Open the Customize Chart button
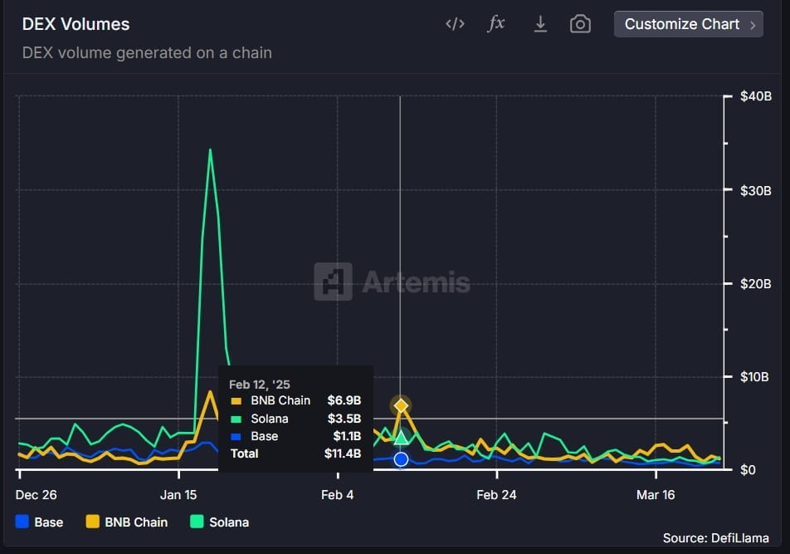This screenshot has height=554, width=790. (x=688, y=24)
